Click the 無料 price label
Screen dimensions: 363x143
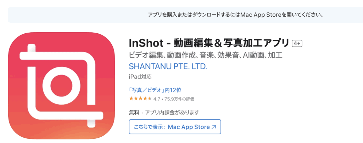tap(134, 112)
